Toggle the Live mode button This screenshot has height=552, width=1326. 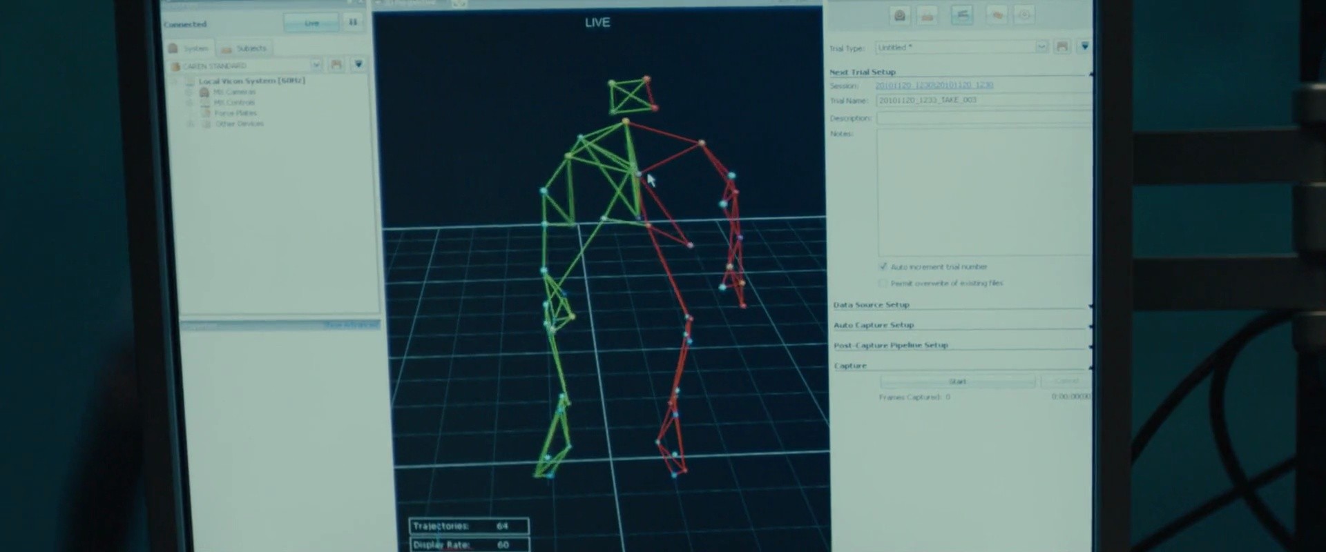click(311, 23)
